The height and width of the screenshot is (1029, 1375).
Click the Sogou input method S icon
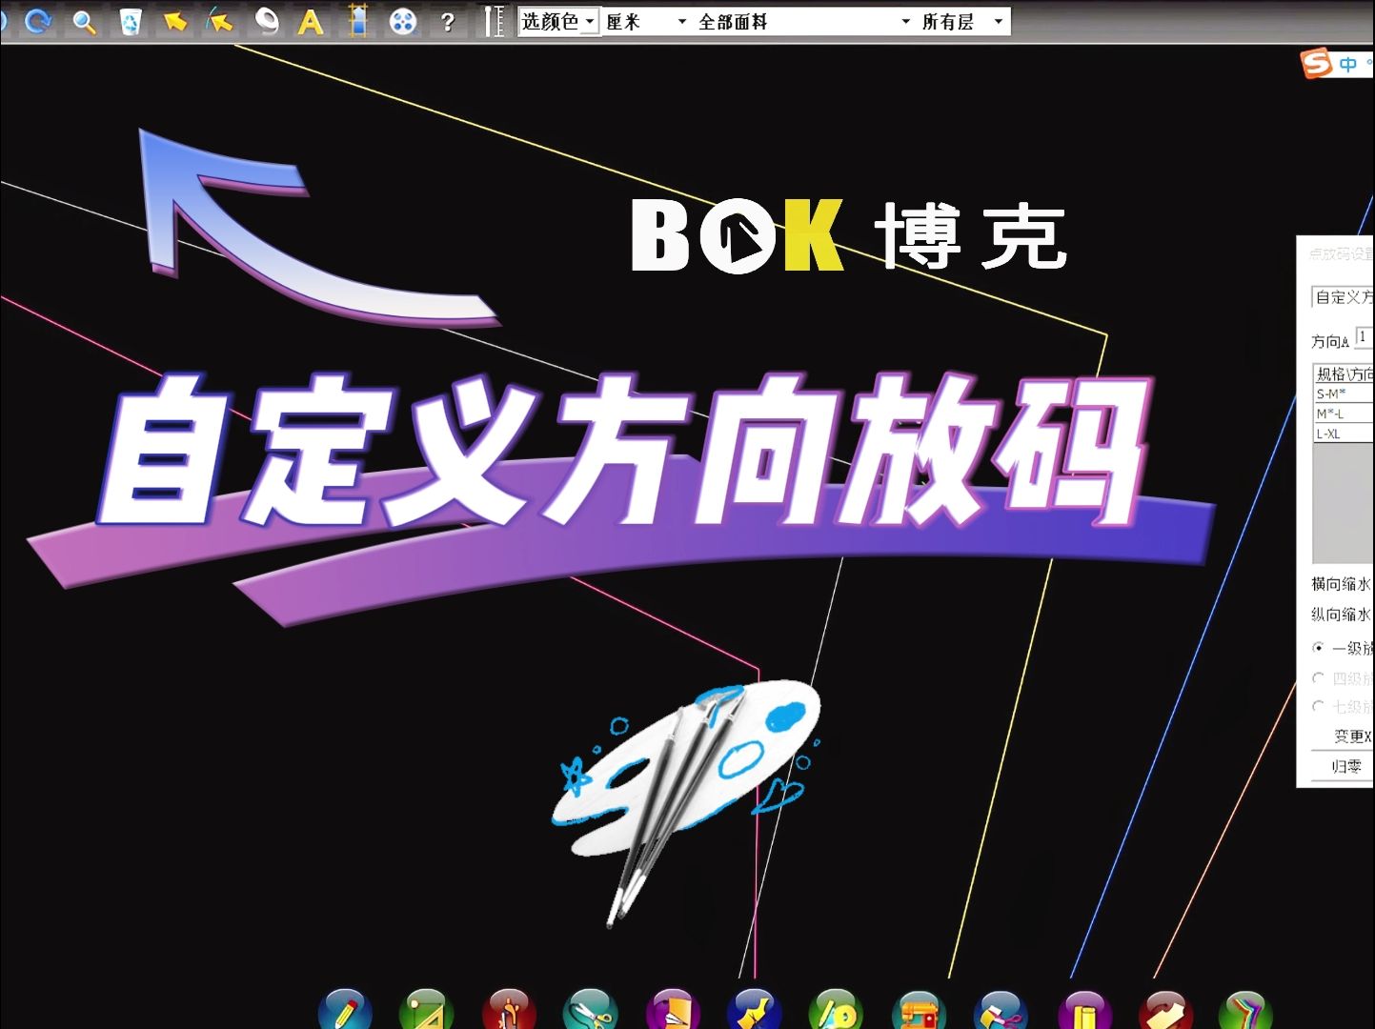coord(1317,64)
